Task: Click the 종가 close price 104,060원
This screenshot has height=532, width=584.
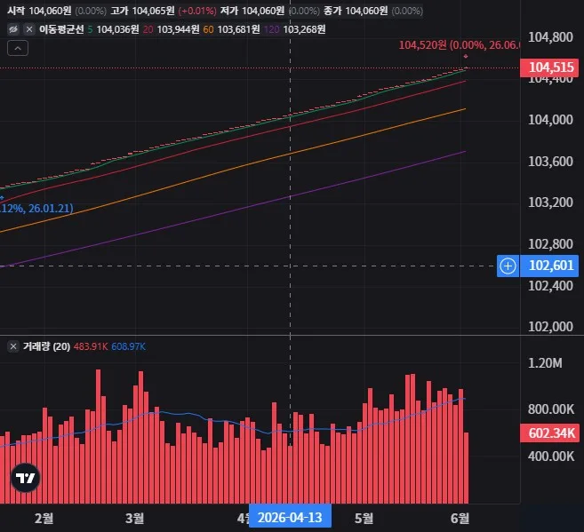Action: [x=366, y=11]
